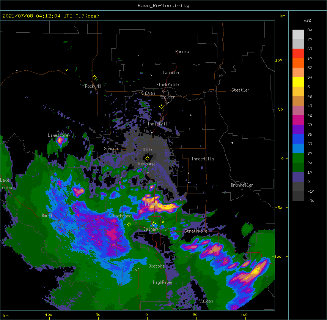Click the Innisfail label
Screen dimensions: 327x320
[x=157, y=124]
